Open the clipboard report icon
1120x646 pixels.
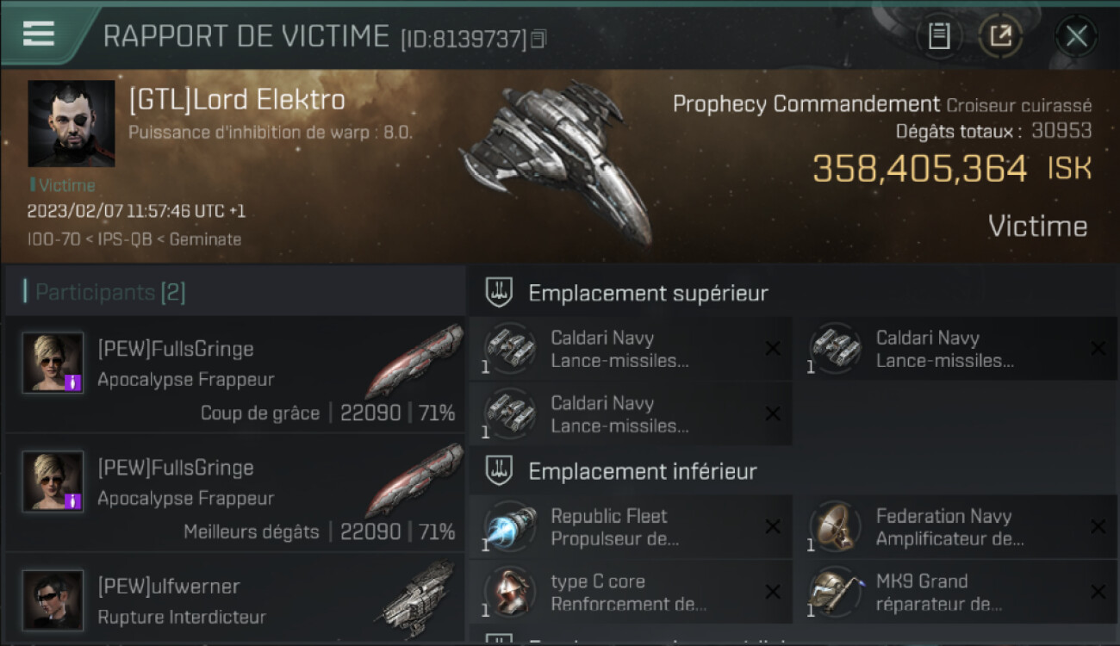pyautogui.click(x=939, y=36)
